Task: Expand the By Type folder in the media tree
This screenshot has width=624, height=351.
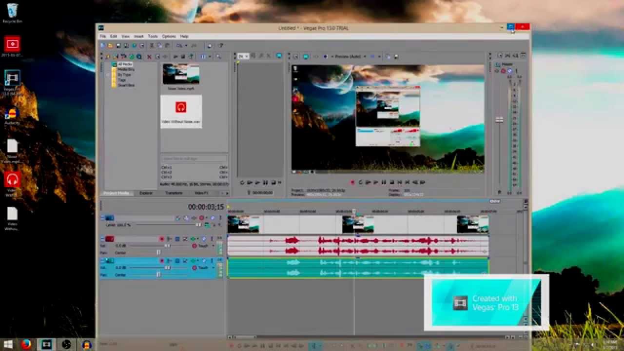Action: click(109, 75)
